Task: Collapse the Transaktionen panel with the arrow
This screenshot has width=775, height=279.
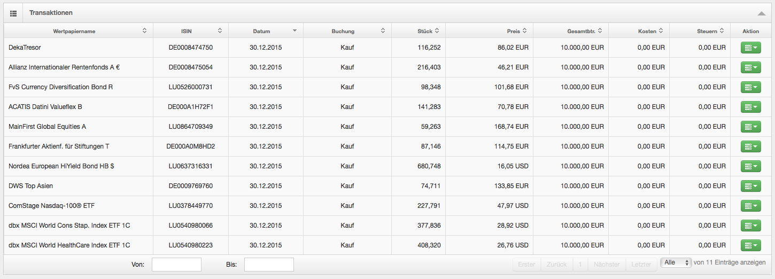Action: click(x=762, y=13)
